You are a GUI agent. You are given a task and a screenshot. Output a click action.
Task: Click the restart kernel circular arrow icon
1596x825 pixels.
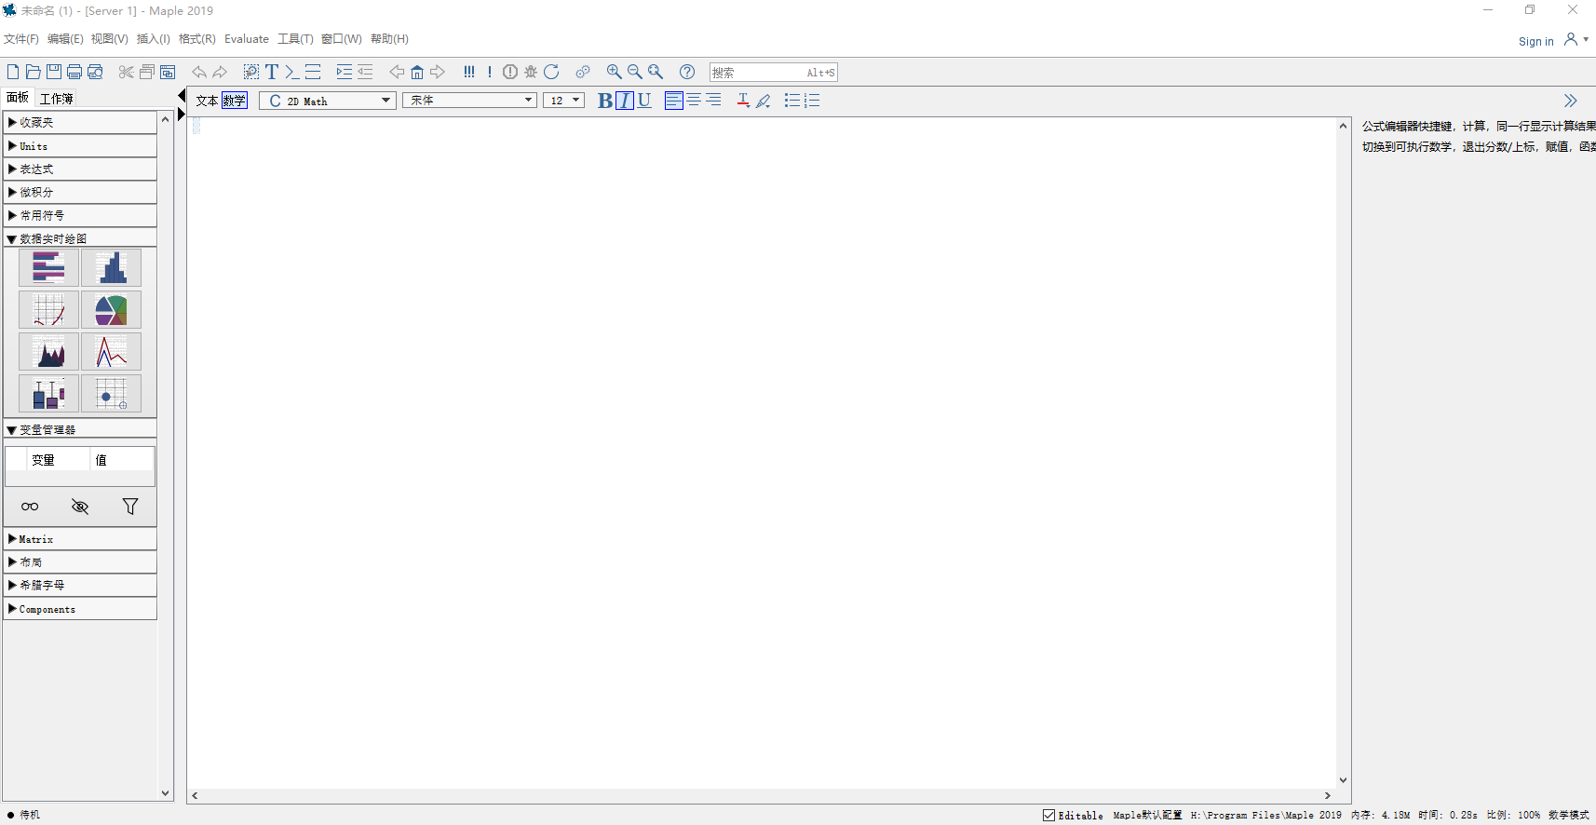coord(551,72)
